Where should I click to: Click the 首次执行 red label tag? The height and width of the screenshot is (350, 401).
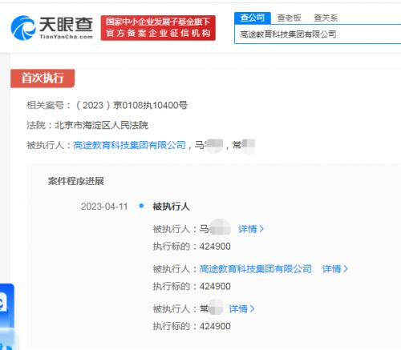43,78
